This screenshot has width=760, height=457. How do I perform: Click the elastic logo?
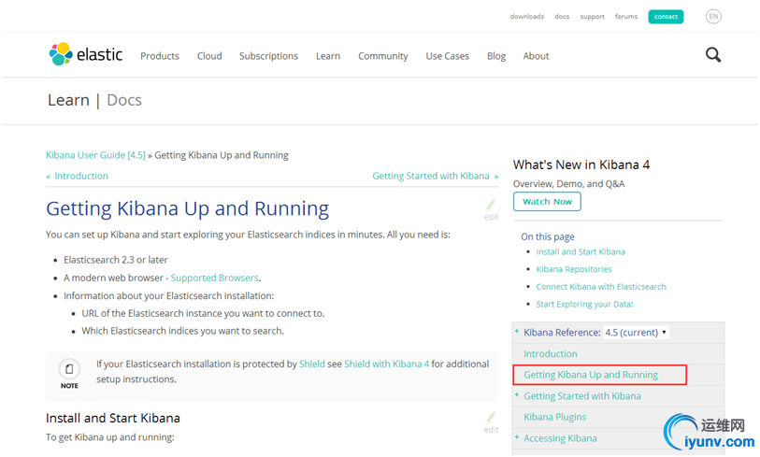coord(86,54)
